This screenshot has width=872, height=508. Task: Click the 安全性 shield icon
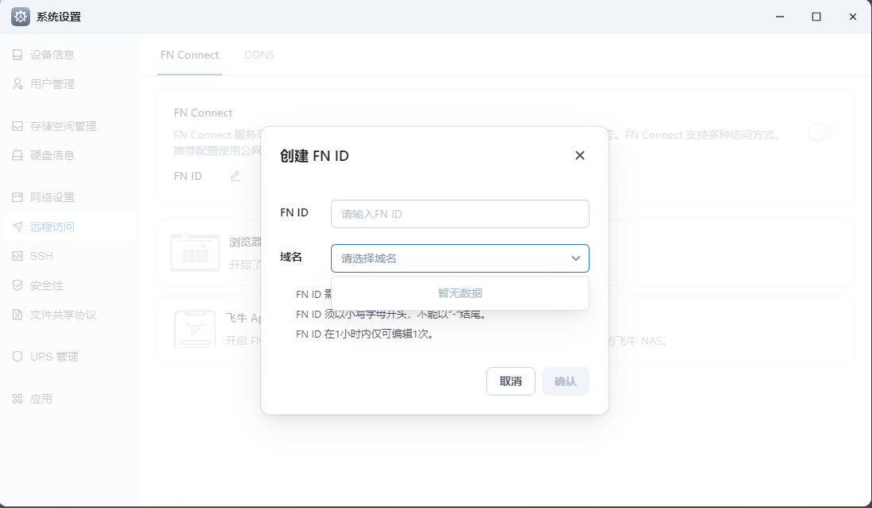point(17,285)
